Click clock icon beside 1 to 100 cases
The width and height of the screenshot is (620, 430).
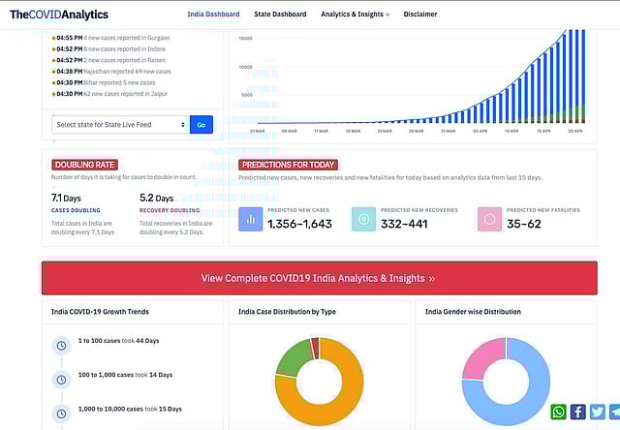pos(61,344)
